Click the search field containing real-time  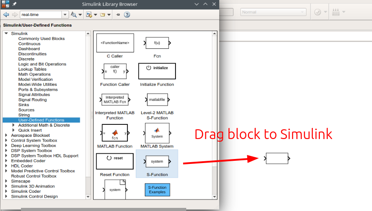pyautogui.click(x=41, y=15)
